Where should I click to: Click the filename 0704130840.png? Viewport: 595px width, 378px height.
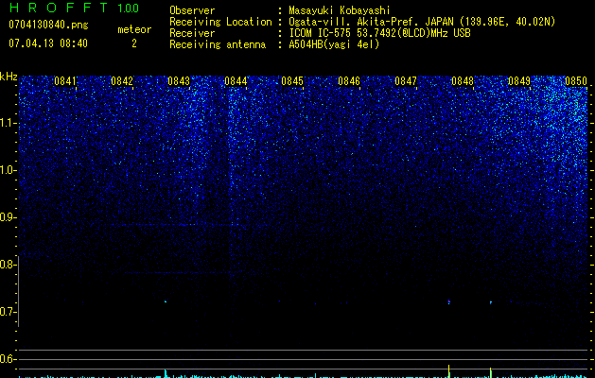(x=48, y=25)
